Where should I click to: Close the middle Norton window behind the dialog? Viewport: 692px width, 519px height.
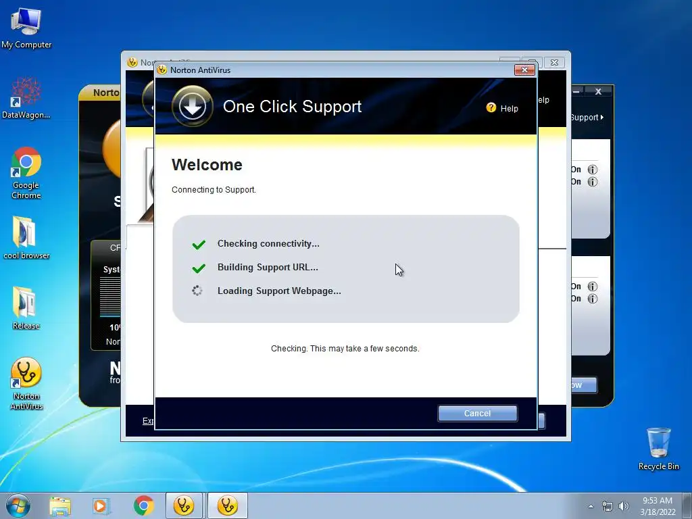(x=555, y=63)
